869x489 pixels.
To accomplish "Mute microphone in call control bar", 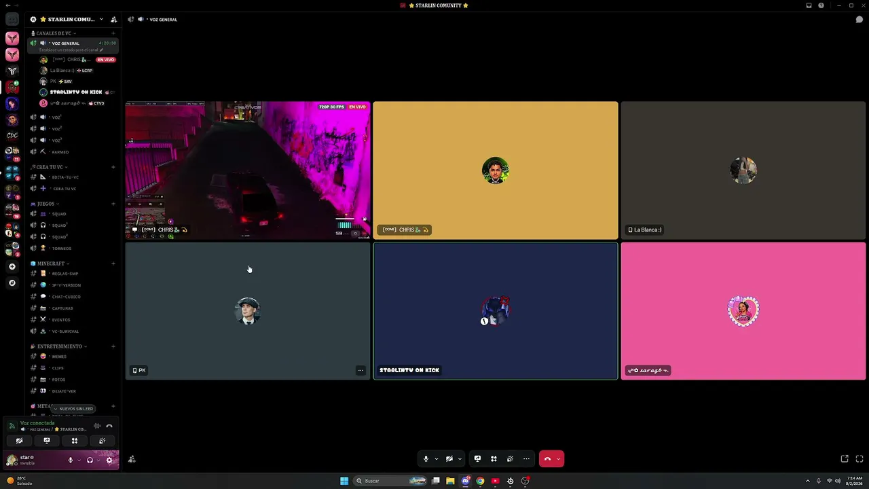I will 426,459.
